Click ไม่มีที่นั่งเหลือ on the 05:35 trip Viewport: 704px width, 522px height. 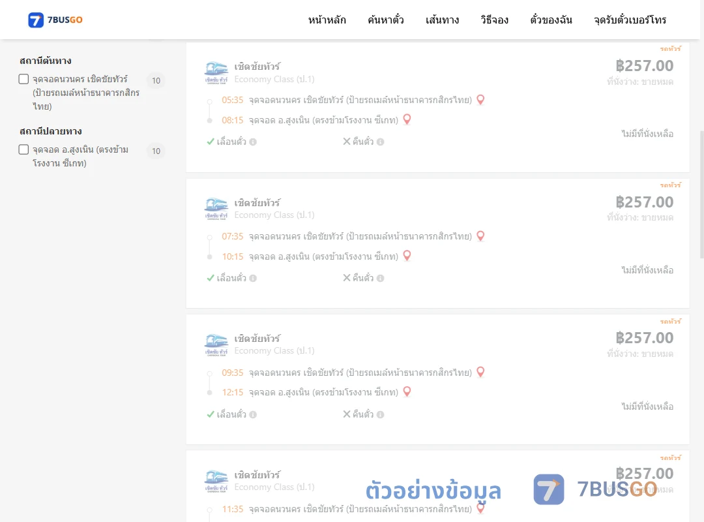pyautogui.click(x=647, y=134)
